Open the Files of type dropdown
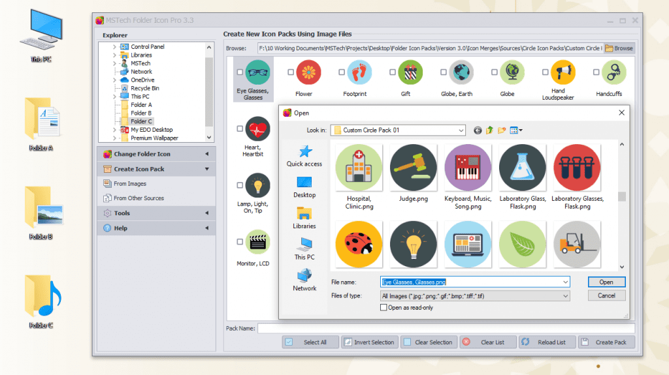This screenshot has width=669, height=375. coord(565,296)
